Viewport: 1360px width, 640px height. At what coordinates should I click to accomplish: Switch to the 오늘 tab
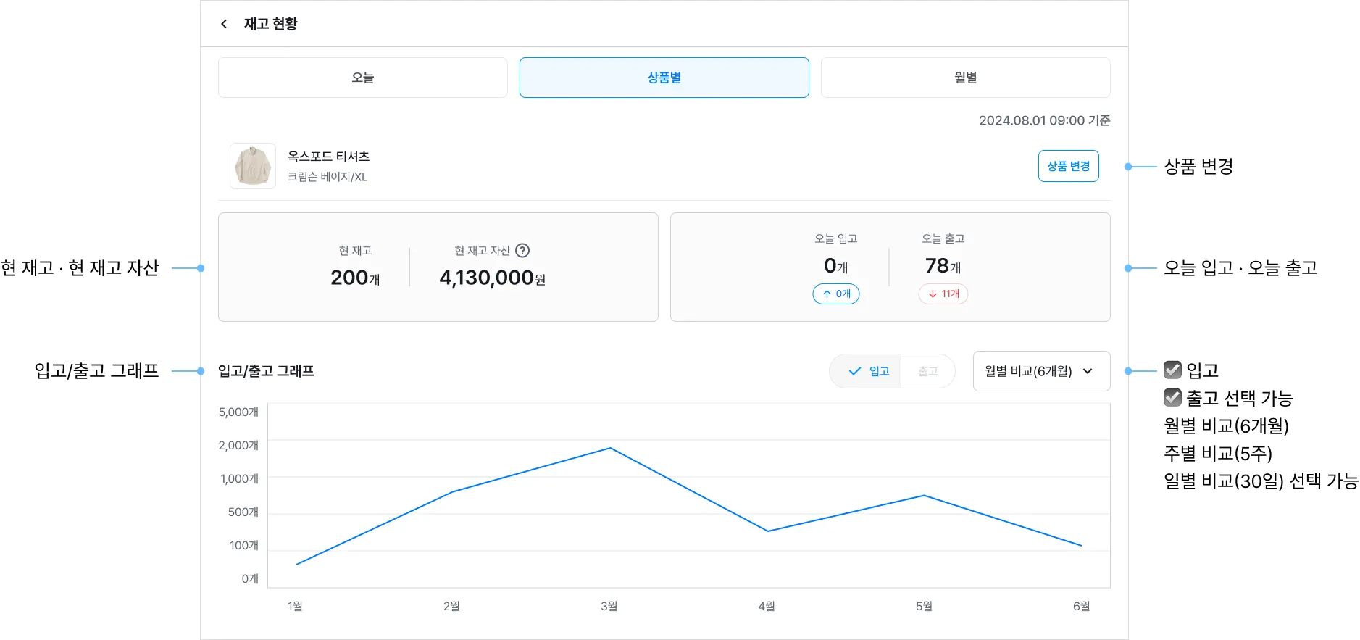(x=363, y=78)
